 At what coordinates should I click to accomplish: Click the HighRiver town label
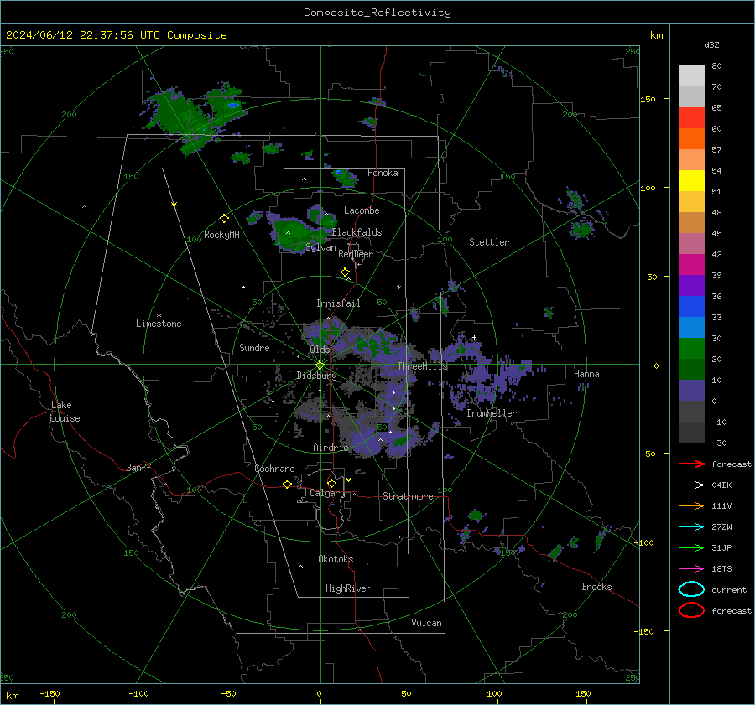coord(348,588)
